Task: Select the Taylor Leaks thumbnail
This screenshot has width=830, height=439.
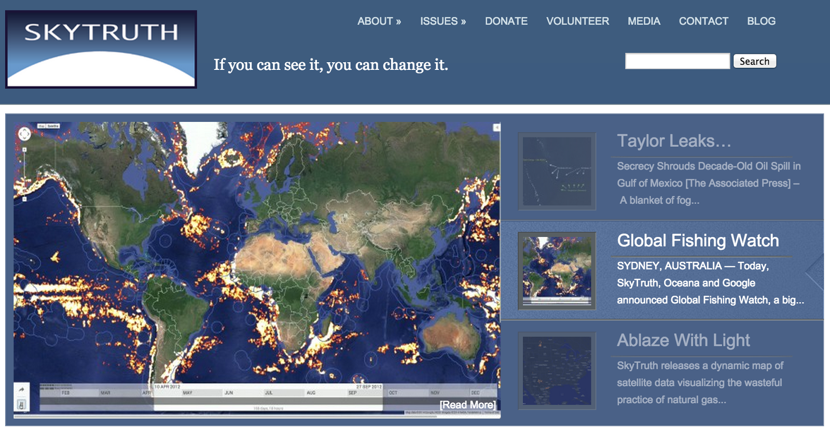Action: coord(557,171)
